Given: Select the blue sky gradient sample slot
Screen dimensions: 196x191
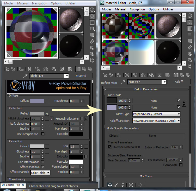Looking at the screenshot, I should [x=142, y=52].
